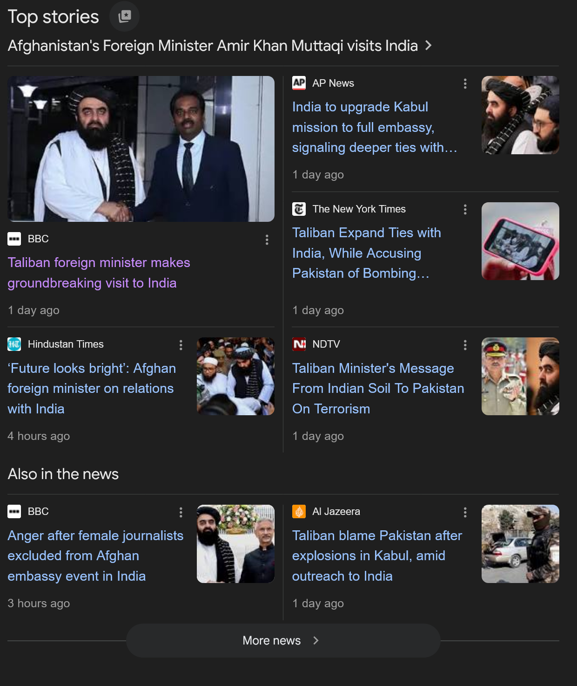Open the three-dot menu for New York Times story
Screen dimensions: 577x686
pyautogui.click(x=465, y=209)
